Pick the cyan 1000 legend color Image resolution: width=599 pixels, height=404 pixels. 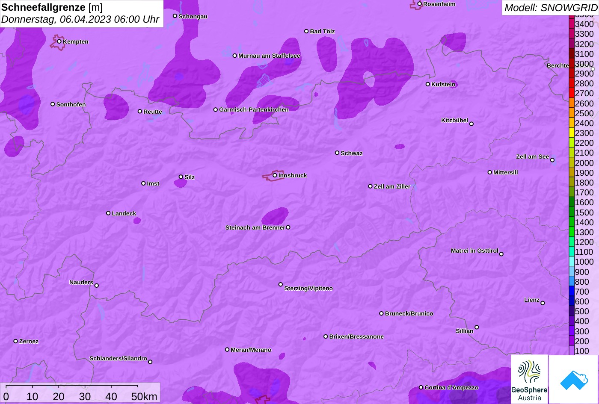571,262
